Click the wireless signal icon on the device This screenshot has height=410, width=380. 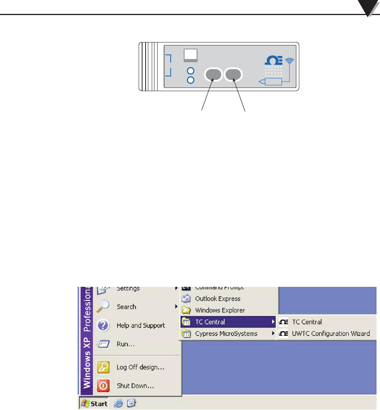coord(290,61)
